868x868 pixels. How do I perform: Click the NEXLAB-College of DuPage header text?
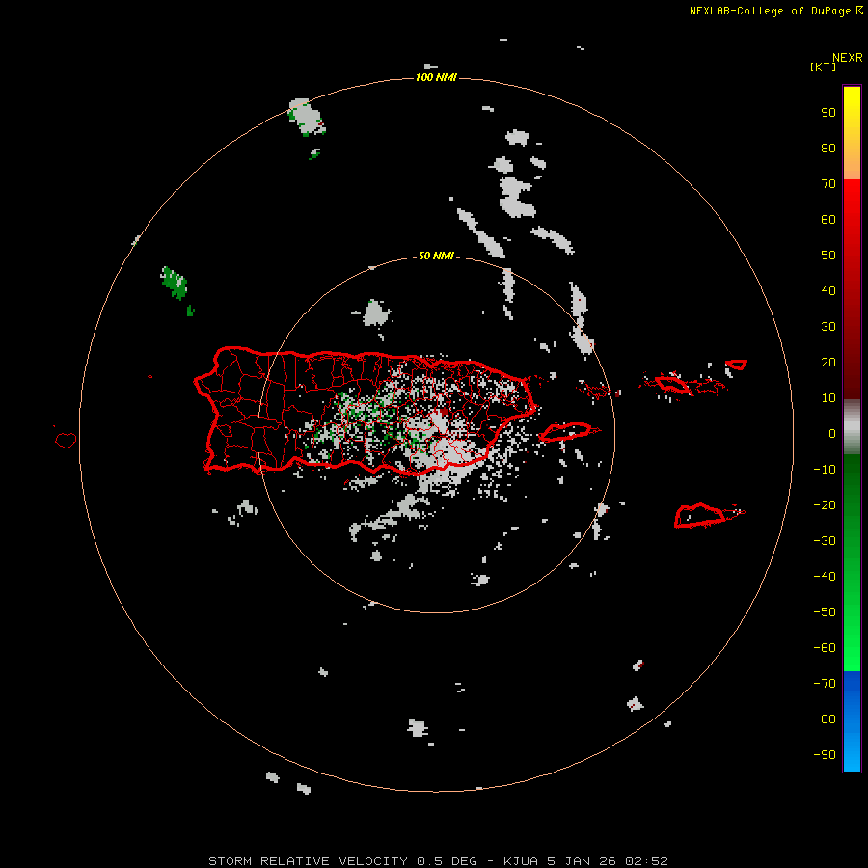point(775,11)
